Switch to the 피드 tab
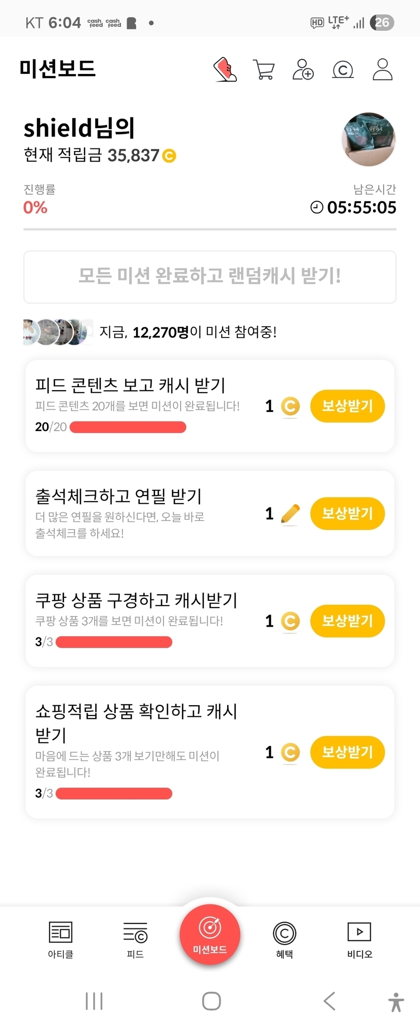420x1028 pixels. coord(135,939)
